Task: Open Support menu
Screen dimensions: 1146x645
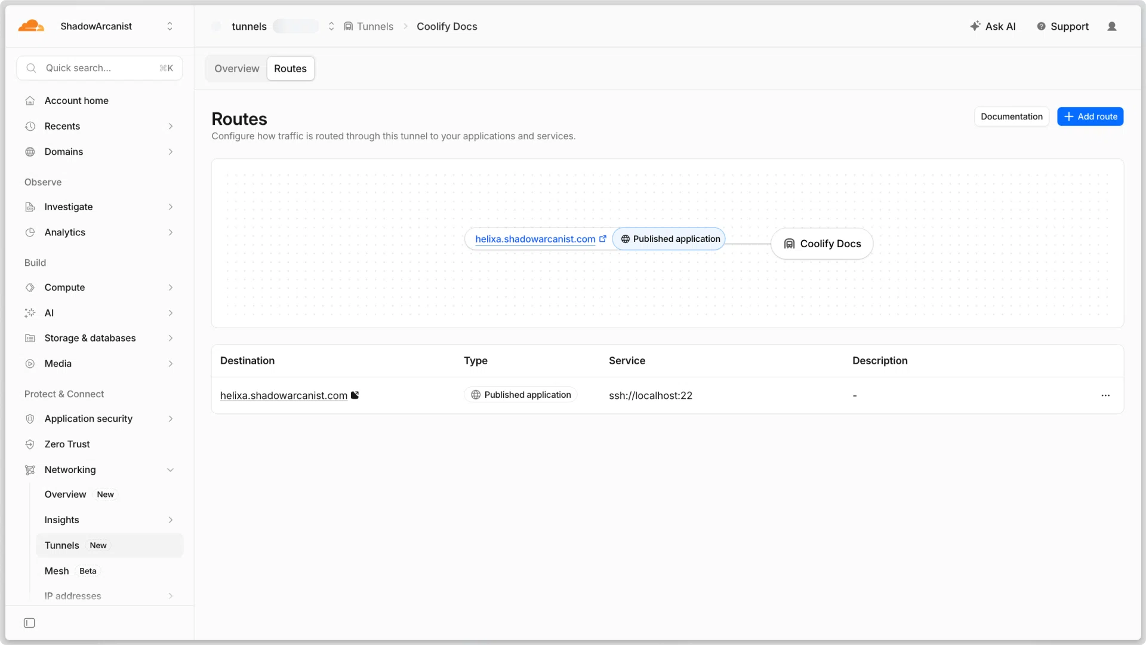Action: [x=1062, y=26]
